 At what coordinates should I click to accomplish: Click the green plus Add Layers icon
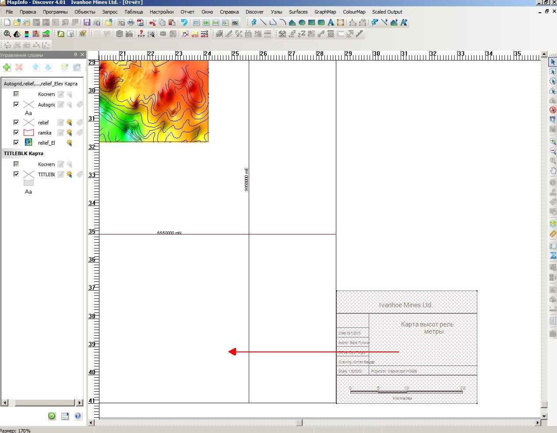click(7, 67)
